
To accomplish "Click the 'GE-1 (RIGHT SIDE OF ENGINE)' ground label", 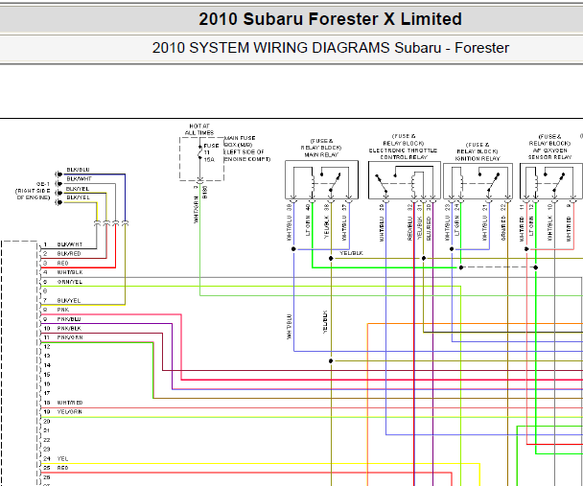I will (x=34, y=191).
